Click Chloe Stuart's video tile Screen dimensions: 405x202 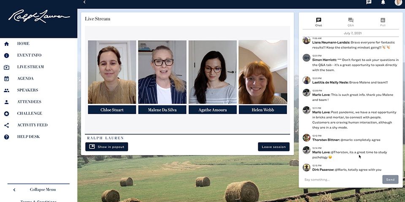tap(112, 72)
